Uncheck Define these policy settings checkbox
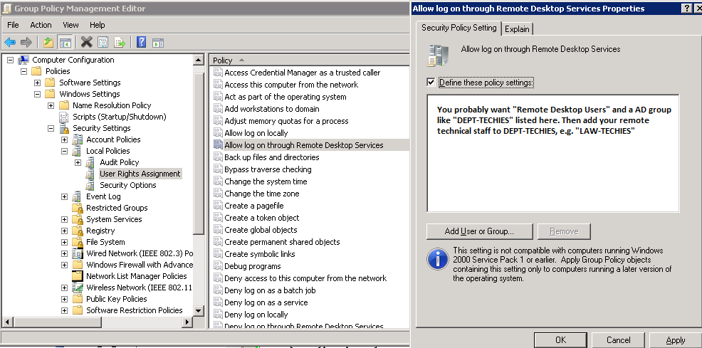This screenshot has width=702, height=348. point(431,83)
